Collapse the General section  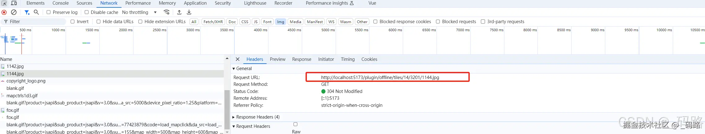tap(233, 69)
